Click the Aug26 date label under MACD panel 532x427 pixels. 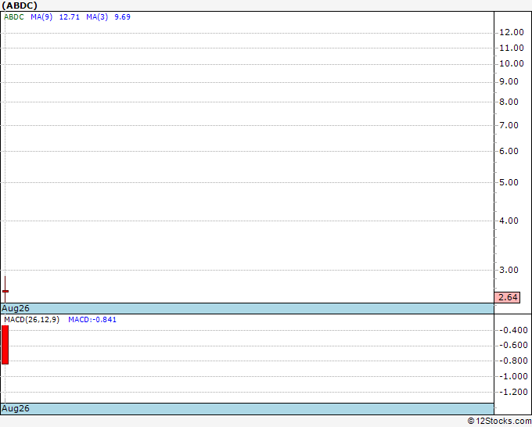(x=16, y=408)
